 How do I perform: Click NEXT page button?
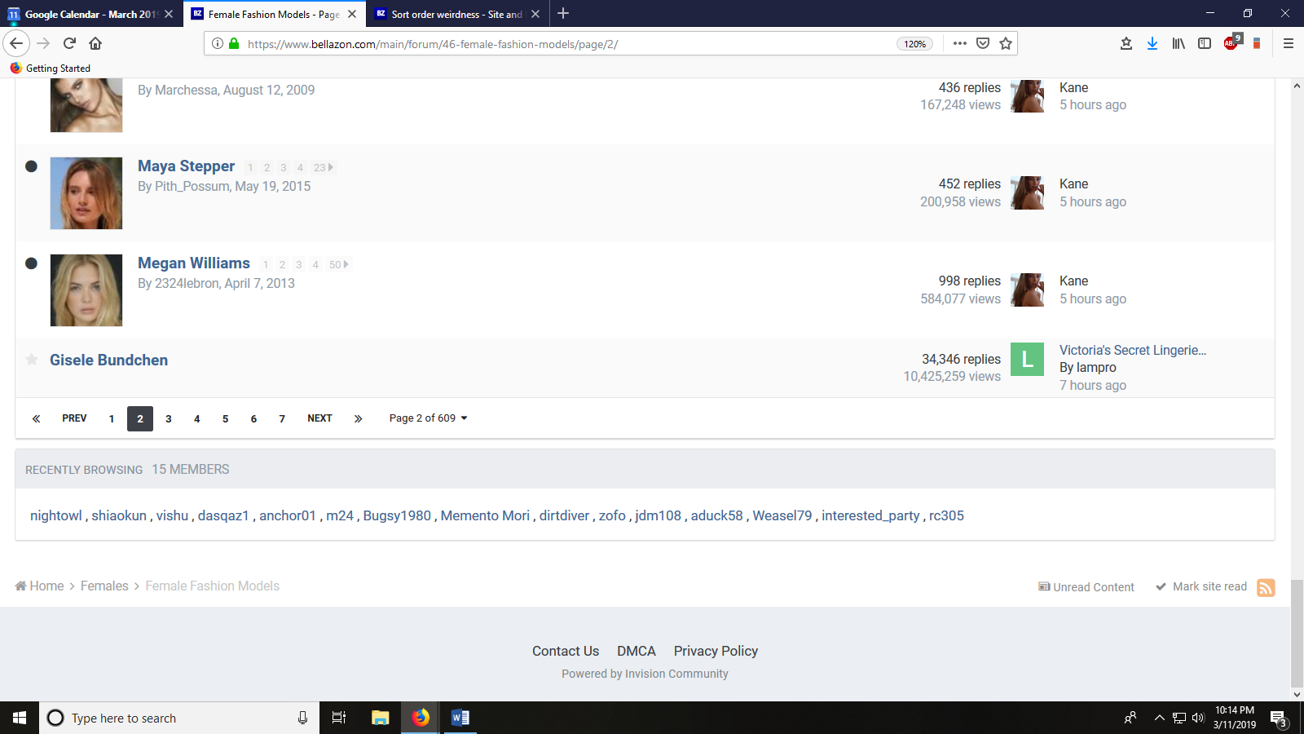(319, 418)
